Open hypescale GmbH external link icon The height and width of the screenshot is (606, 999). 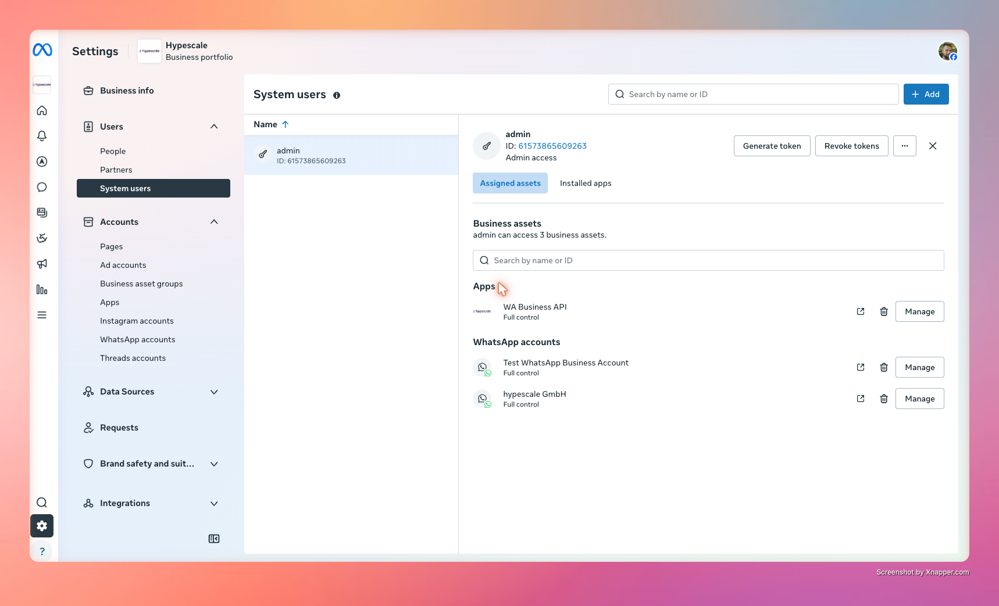[861, 399]
